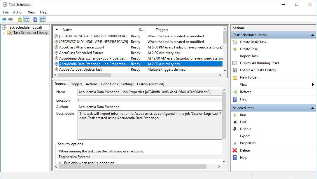Toggle the Show/Hide Console Tree toolbar icon
This screenshot has width=317, height=179.
27,20
